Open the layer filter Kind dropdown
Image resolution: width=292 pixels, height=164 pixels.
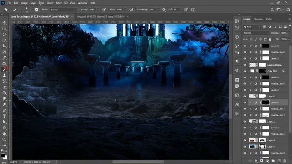(252, 27)
